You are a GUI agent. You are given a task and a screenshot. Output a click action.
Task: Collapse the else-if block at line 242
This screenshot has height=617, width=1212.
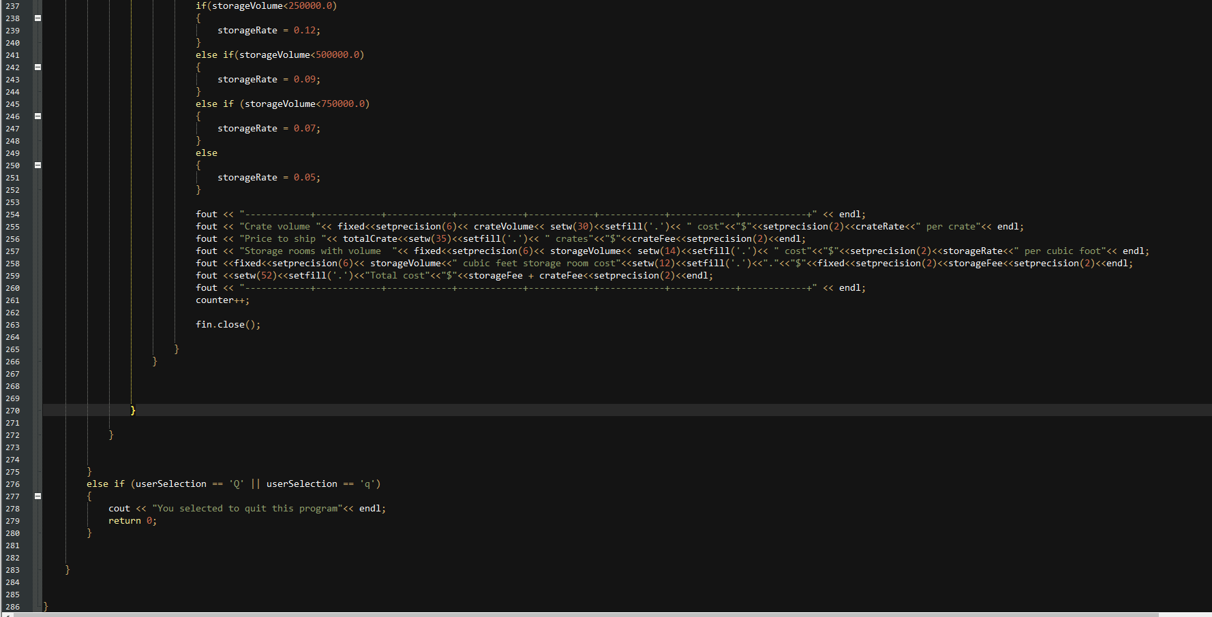tap(37, 67)
